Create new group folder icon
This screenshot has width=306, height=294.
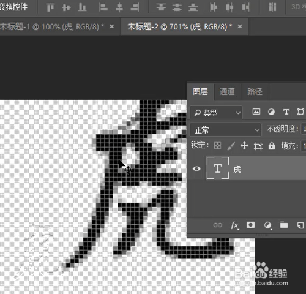click(284, 225)
